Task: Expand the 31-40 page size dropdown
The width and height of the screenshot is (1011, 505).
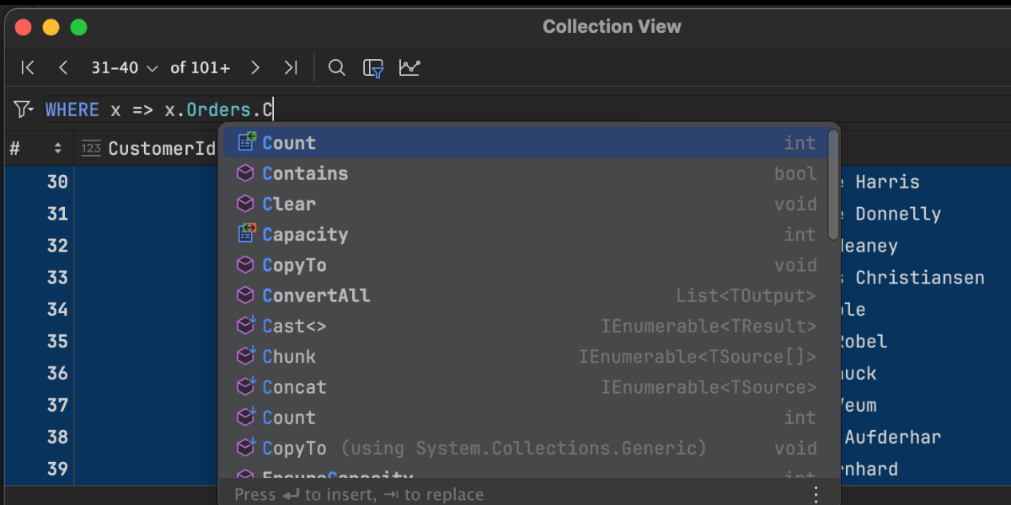Action: [x=124, y=68]
